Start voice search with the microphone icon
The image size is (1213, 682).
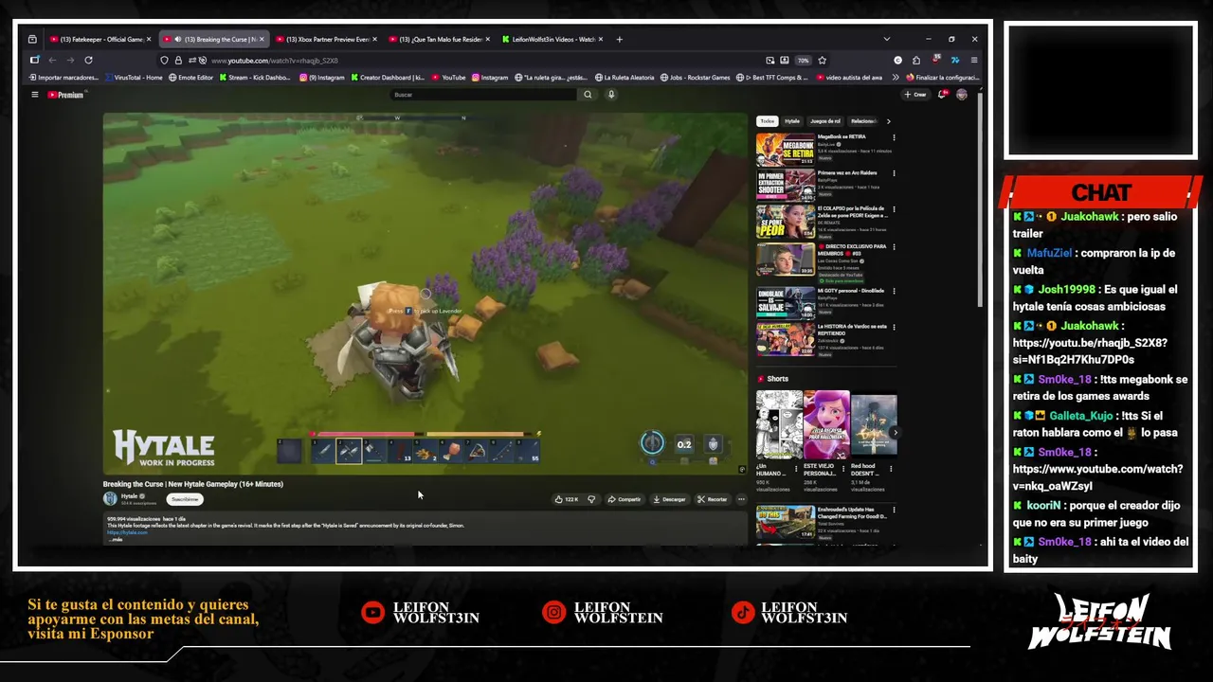click(611, 95)
